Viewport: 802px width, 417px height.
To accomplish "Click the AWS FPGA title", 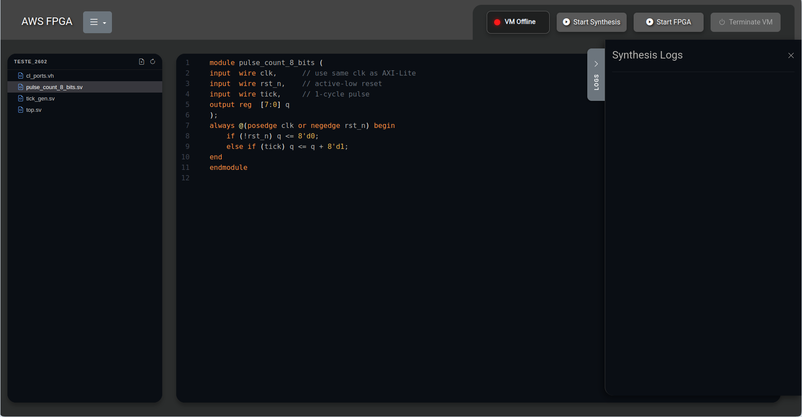I will coord(47,21).
